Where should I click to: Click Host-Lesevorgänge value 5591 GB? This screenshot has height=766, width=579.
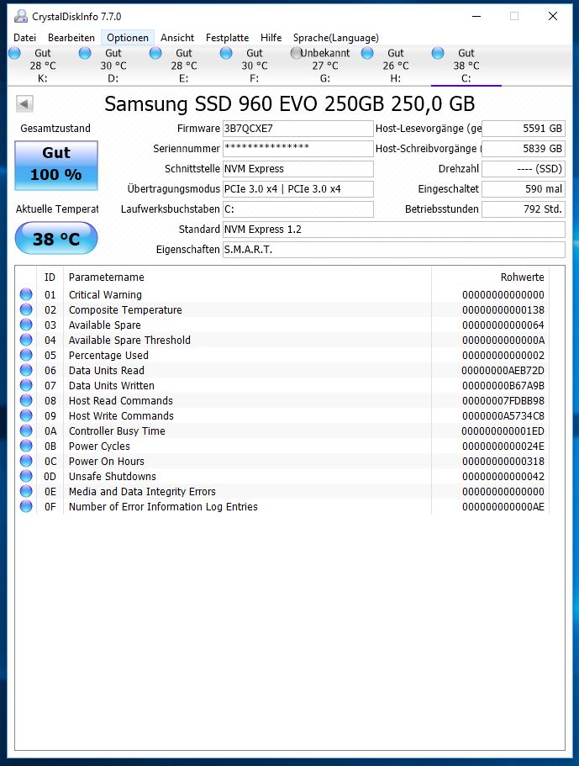pyautogui.click(x=524, y=129)
